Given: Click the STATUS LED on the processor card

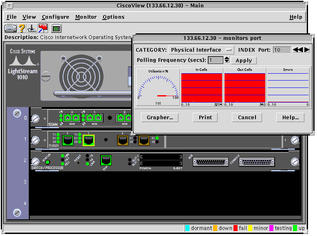Looking at the screenshot, I should point(48,162).
